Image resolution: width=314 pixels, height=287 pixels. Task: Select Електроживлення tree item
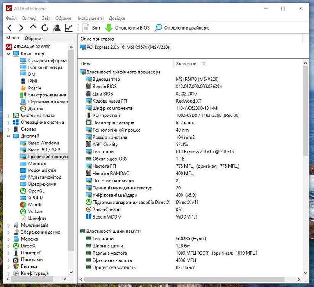pyautogui.click(x=43, y=95)
